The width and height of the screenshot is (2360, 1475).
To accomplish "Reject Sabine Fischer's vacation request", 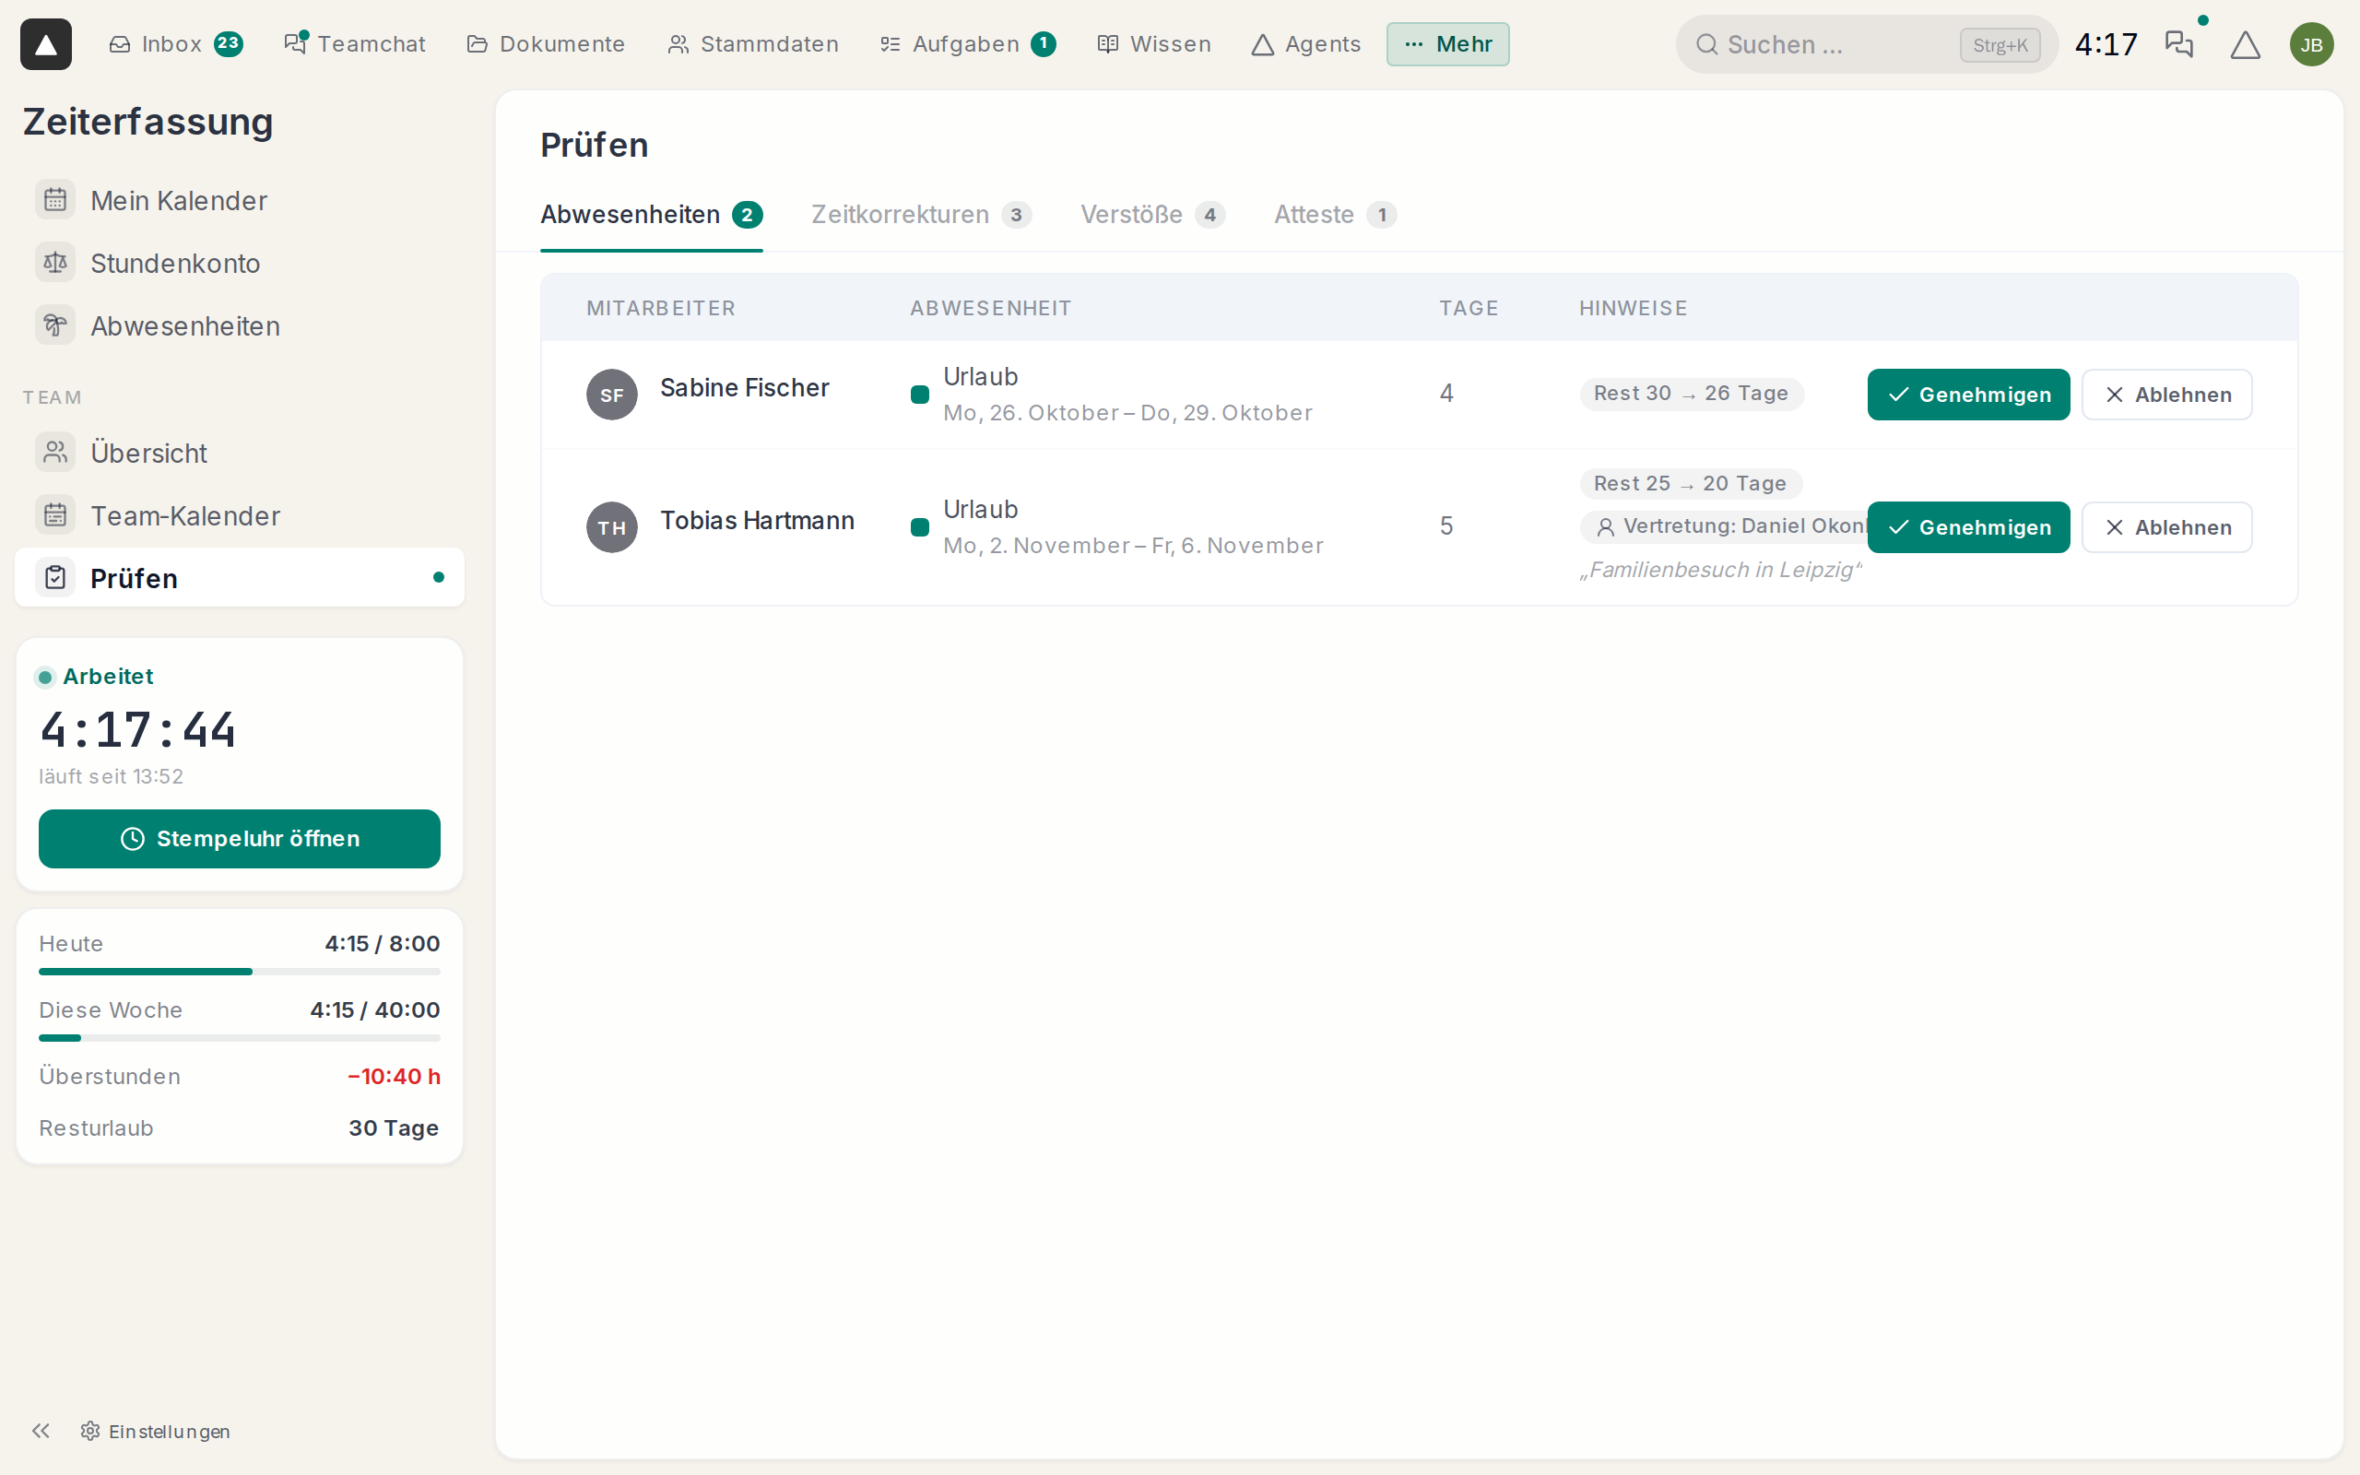I will pyautogui.click(x=2167, y=395).
